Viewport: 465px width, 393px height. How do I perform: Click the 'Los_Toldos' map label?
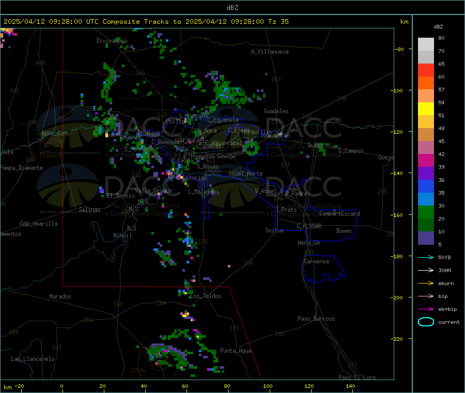tap(206, 296)
